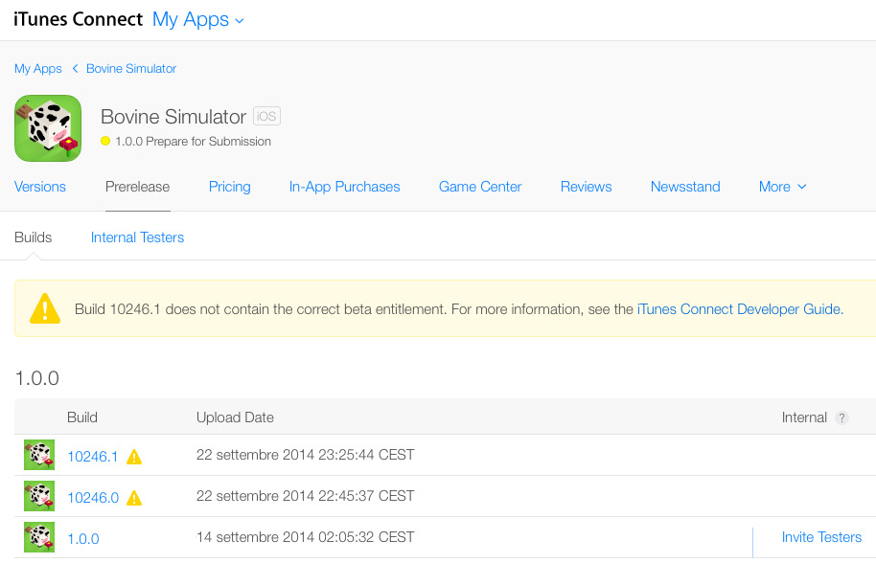This screenshot has width=876, height=586.
Task: Click the warning icon next to build 10246.1
Action: [x=134, y=457]
